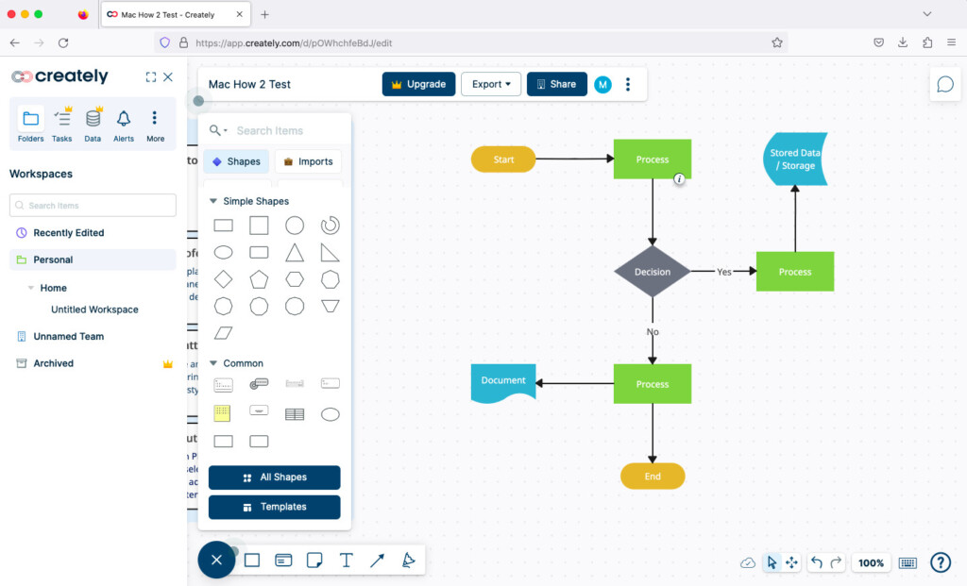Viewport: 967px width, 586px height.
Task: Open the document three-dot menu
Action: [628, 84]
